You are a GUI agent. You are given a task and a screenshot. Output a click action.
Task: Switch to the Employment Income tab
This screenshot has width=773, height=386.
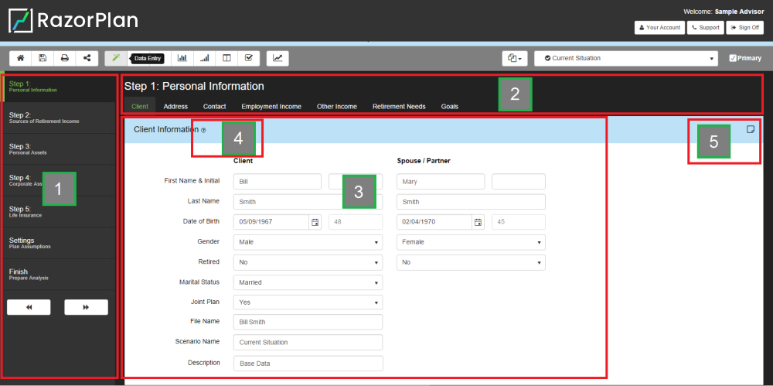271,106
